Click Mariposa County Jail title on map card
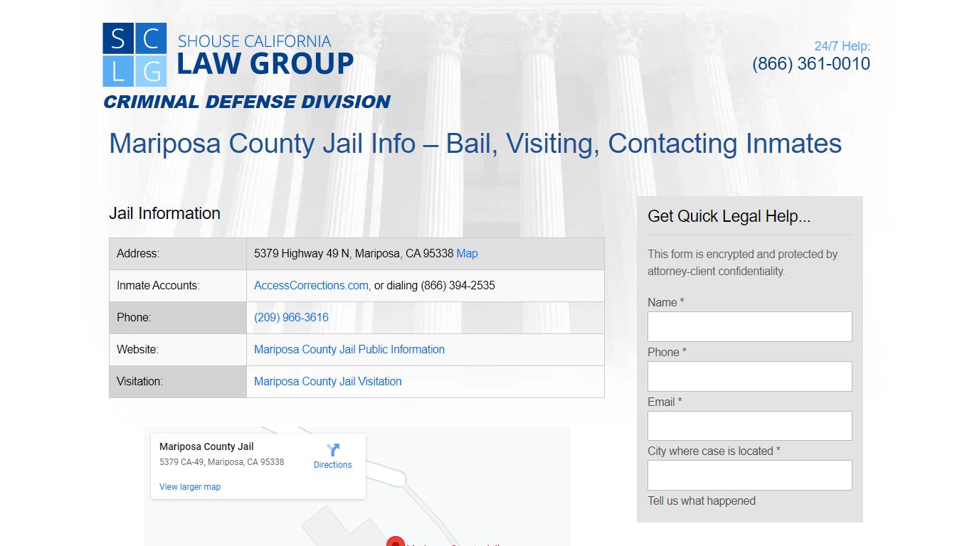 click(206, 446)
